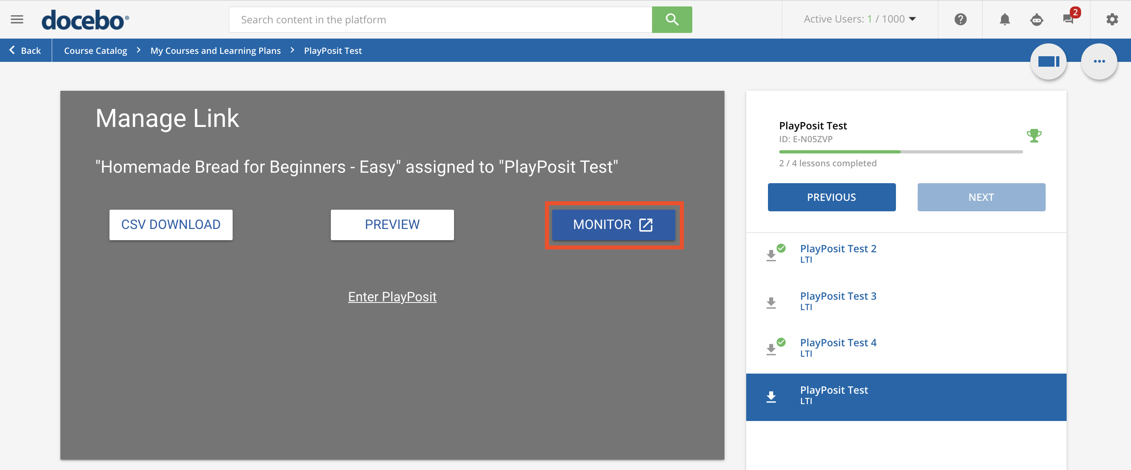Click the MONITOR button
Screen dimensions: 1131x470
(x=613, y=225)
